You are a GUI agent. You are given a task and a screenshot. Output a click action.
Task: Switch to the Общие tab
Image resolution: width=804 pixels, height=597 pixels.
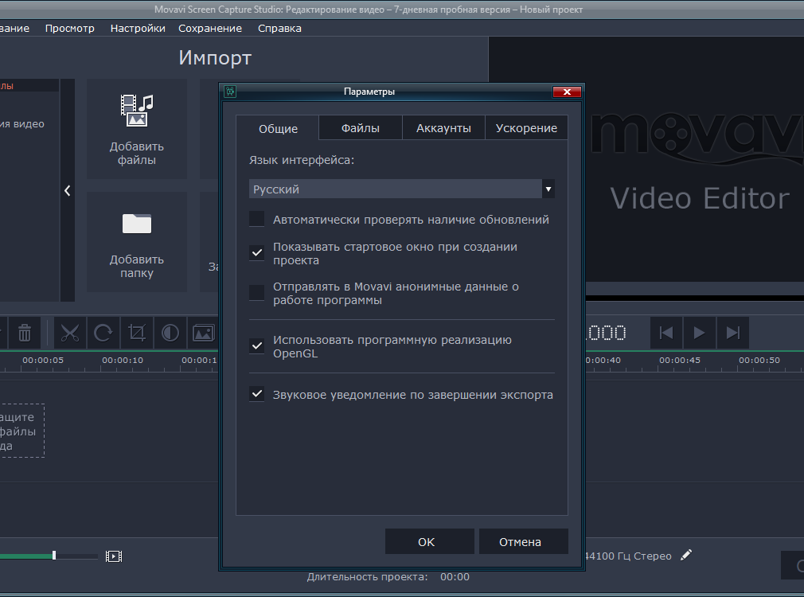[x=278, y=128]
